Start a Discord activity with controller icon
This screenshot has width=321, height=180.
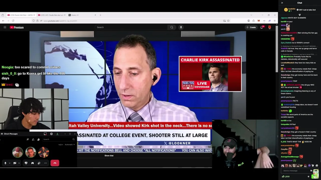(x=32, y=163)
